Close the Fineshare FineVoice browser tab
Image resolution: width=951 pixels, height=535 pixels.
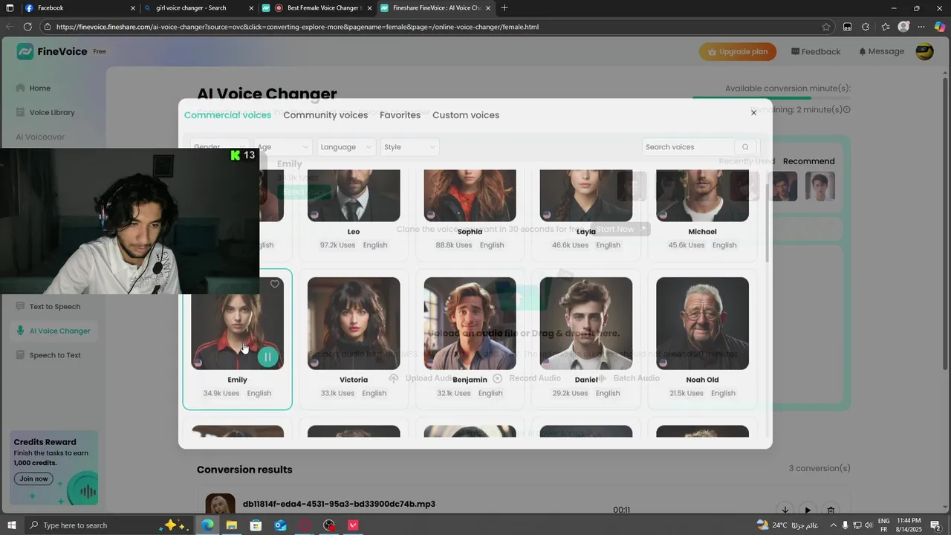pyautogui.click(x=488, y=8)
